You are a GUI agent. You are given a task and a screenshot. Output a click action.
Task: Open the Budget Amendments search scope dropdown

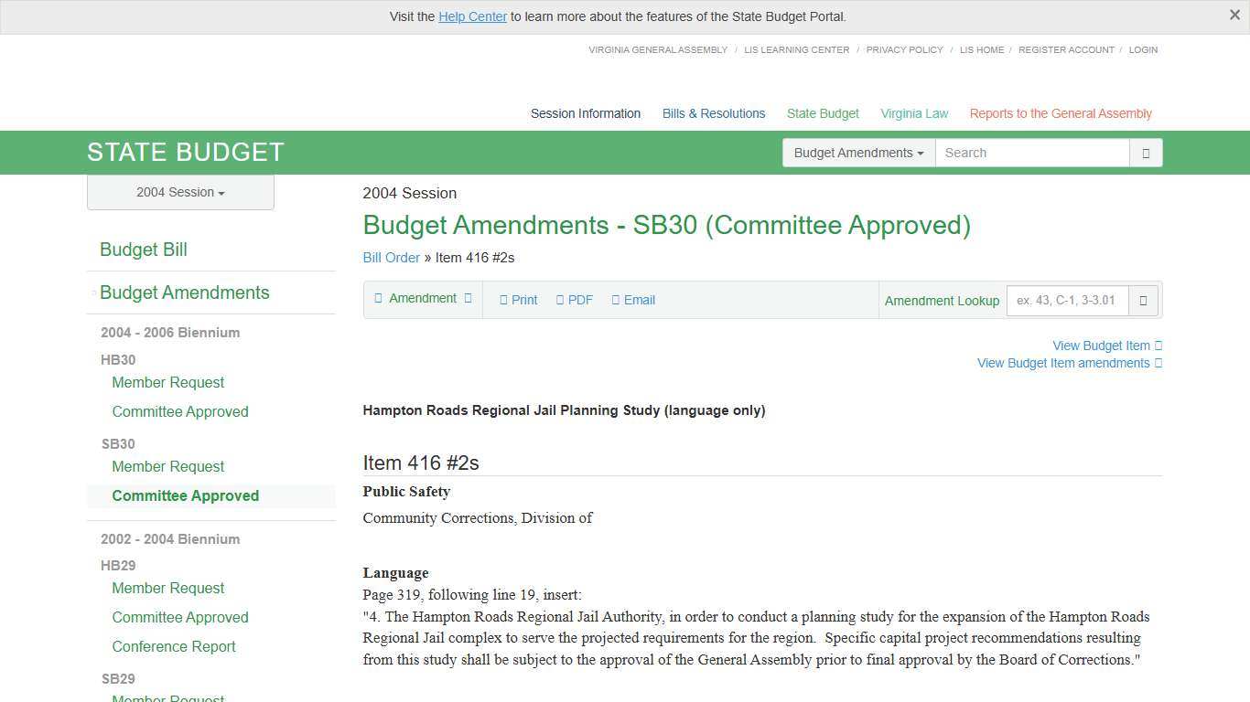pos(857,153)
